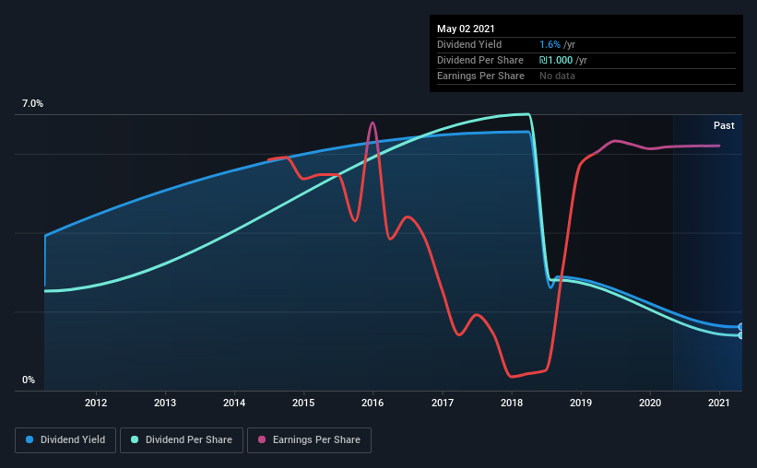Toggle the Dividend Per Share legend series
This screenshot has width=757, height=468.
[x=182, y=440]
